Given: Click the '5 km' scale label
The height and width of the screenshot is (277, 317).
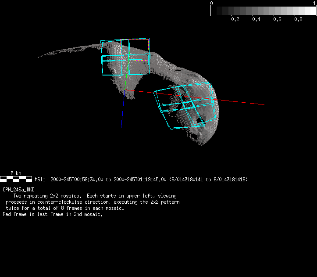Looking at the screenshot, I should (16, 173).
